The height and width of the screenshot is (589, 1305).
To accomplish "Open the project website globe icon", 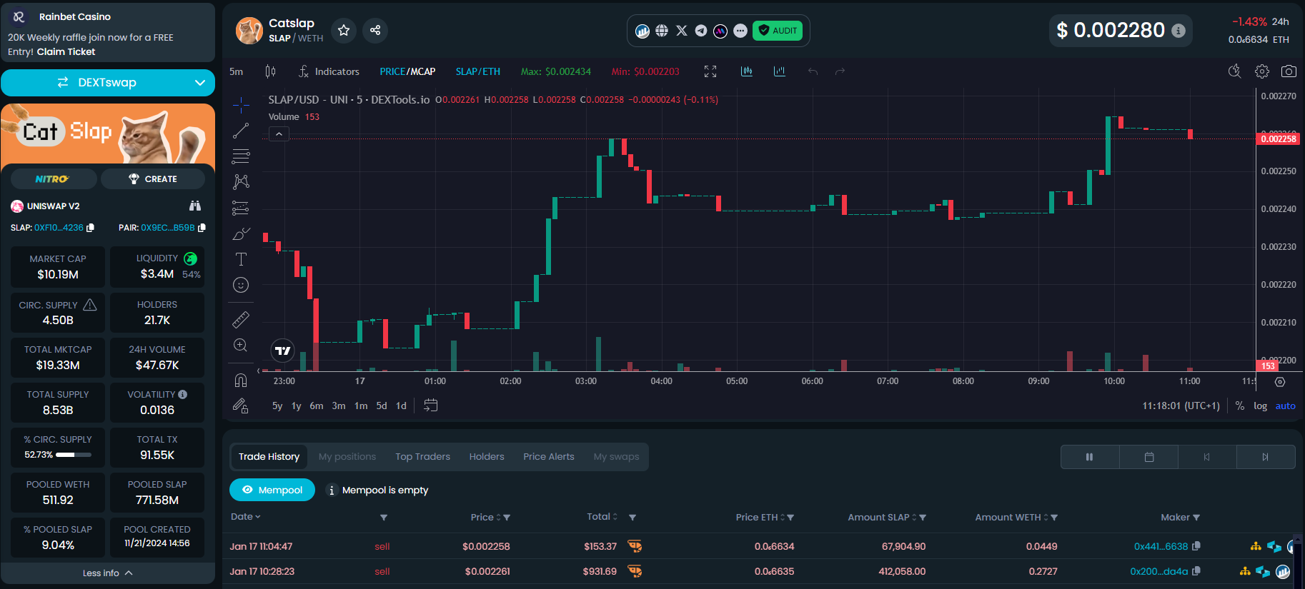I will [662, 31].
